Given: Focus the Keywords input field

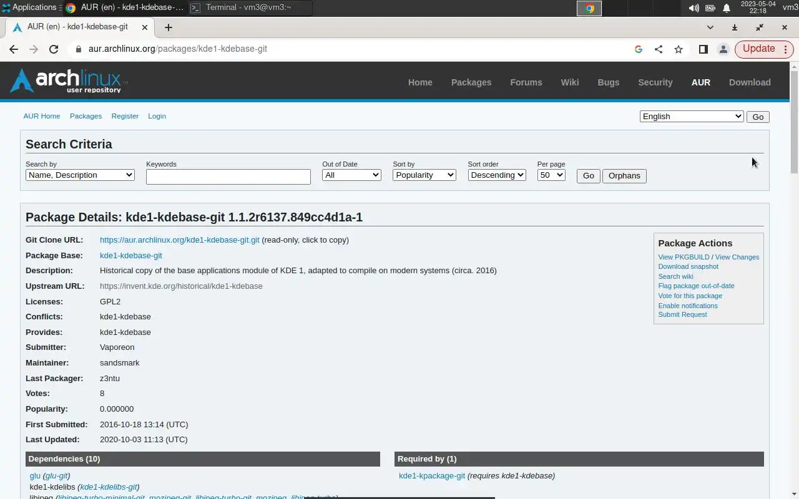Looking at the screenshot, I should tap(228, 177).
